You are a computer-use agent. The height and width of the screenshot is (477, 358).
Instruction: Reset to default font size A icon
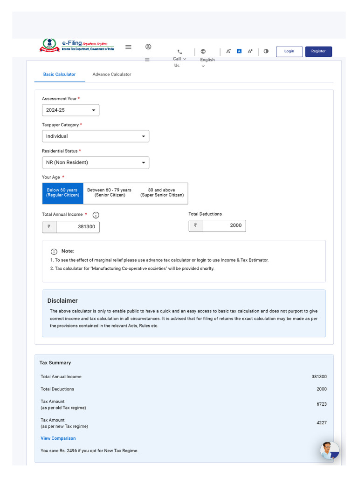239,51
